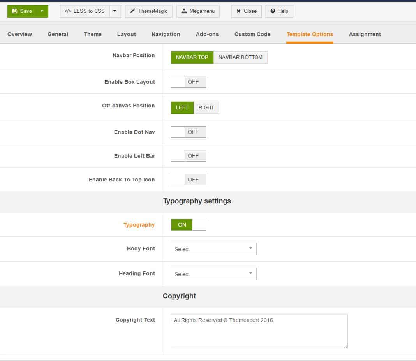Click the Save button
This screenshot has width=416, height=361.
(22, 11)
